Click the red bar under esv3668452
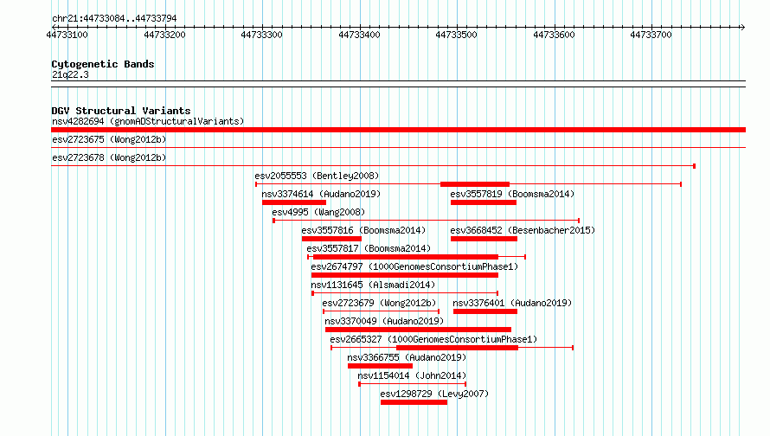 484,239
